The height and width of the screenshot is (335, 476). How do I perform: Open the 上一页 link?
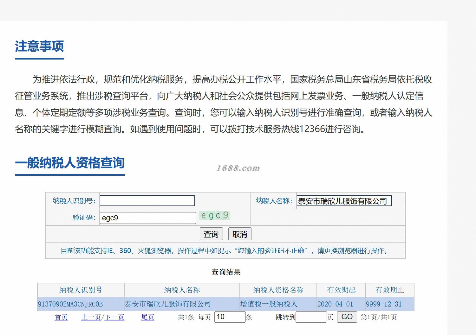coord(91,317)
